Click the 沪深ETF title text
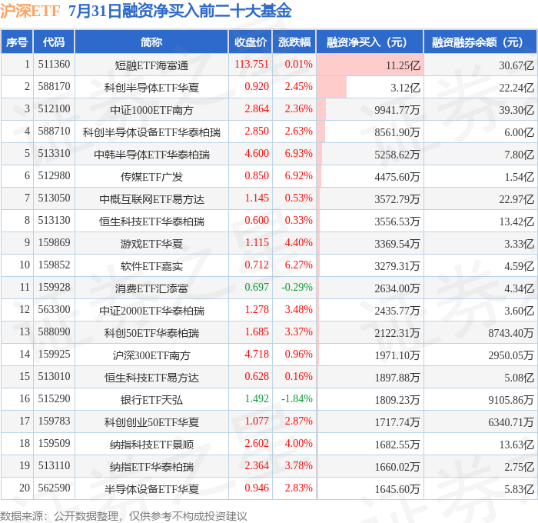This screenshot has width=538, height=523. point(30,11)
